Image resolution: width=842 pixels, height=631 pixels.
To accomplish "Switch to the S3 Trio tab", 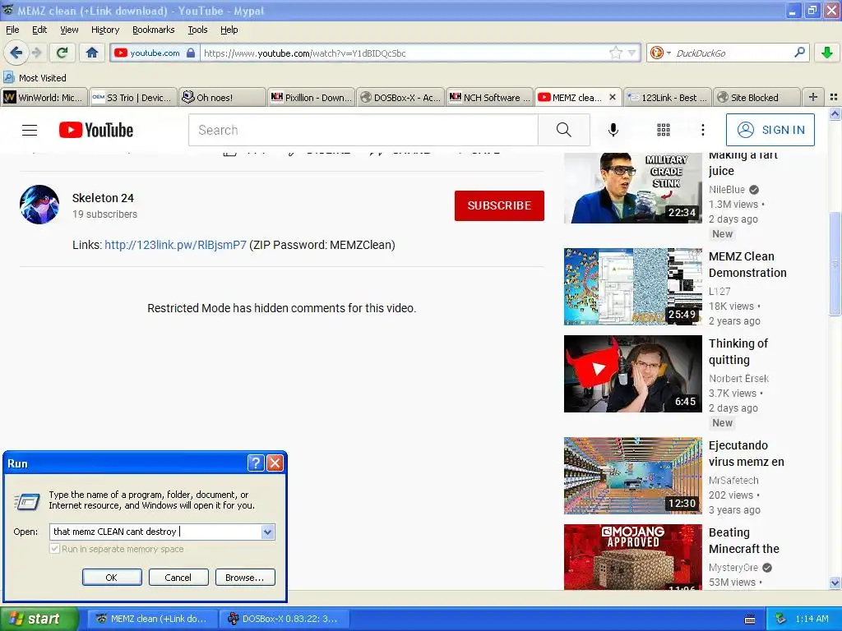I will tap(132, 97).
